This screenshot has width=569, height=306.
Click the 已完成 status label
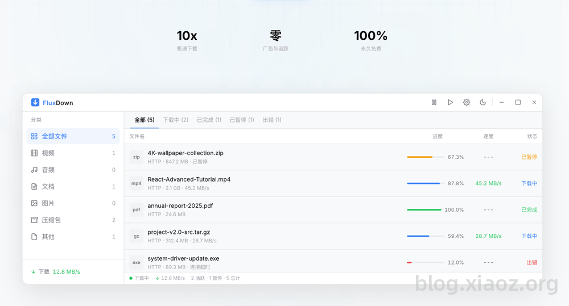pos(529,209)
